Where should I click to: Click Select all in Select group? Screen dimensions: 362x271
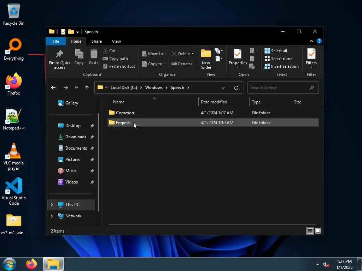click(276, 51)
